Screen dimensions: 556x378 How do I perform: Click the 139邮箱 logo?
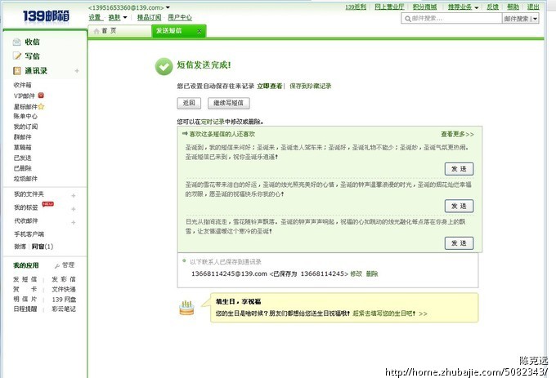click(x=46, y=16)
